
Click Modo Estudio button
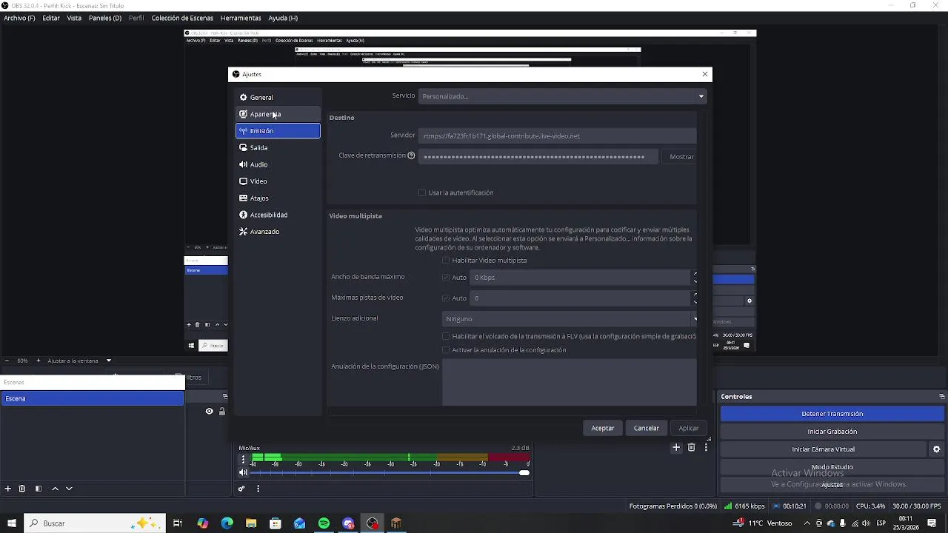(832, 467)
